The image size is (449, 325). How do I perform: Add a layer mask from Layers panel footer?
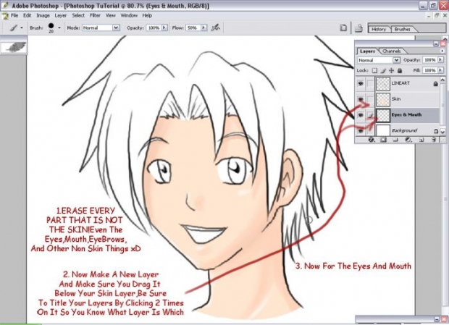[383, 140]
